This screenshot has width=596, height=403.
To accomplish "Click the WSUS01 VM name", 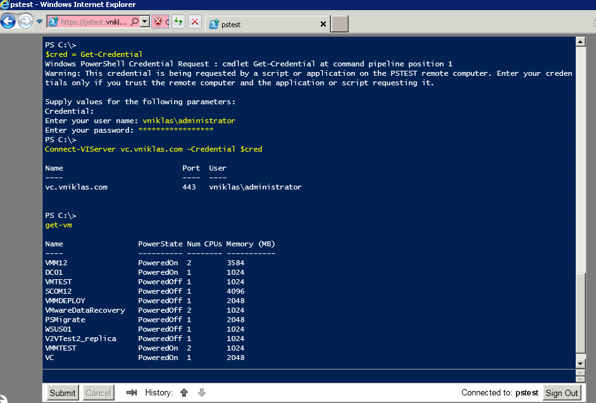I will click(x=58, y=329).
